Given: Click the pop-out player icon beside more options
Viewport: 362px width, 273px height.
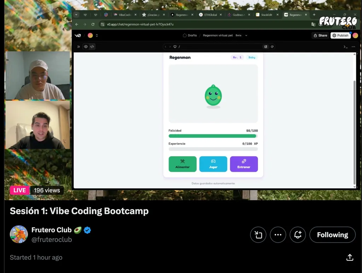Looking at the screenshot, I should click(258, 235).
